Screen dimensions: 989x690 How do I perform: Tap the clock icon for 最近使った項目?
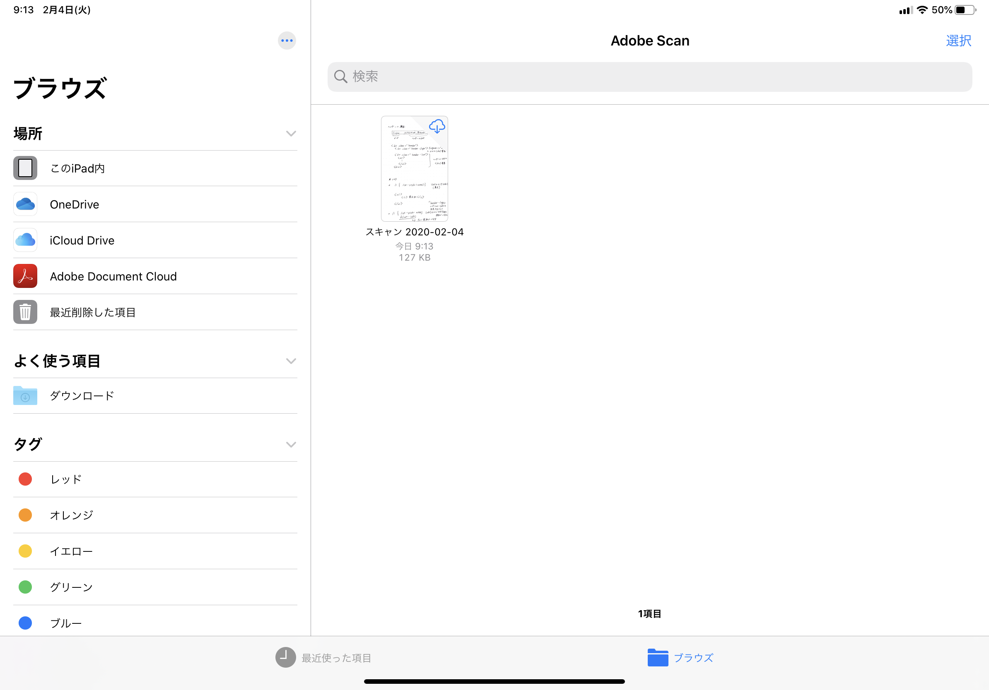coord(286,657)
